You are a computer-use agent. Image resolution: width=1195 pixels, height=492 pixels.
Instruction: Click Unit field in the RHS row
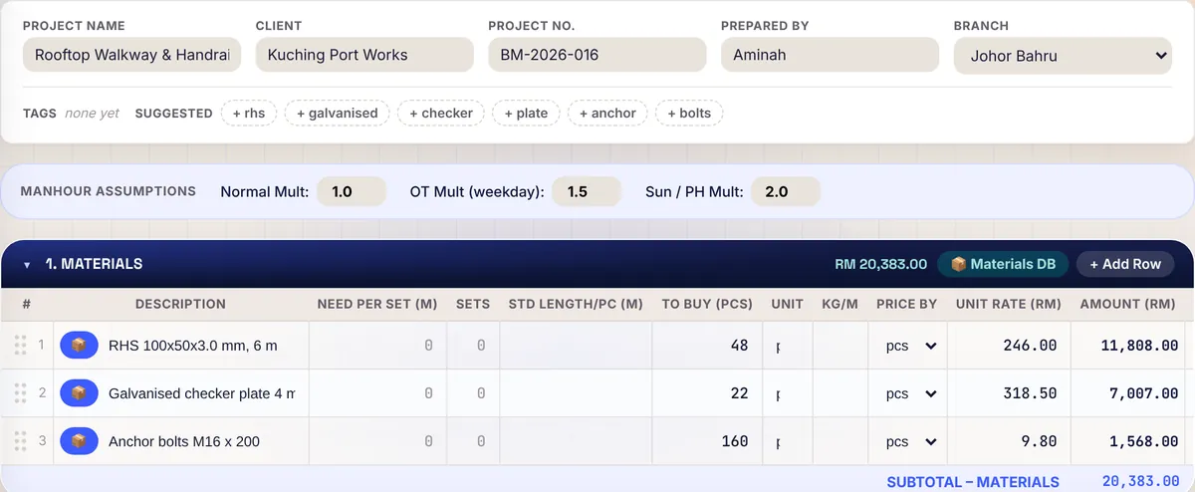tap(787, 346)
